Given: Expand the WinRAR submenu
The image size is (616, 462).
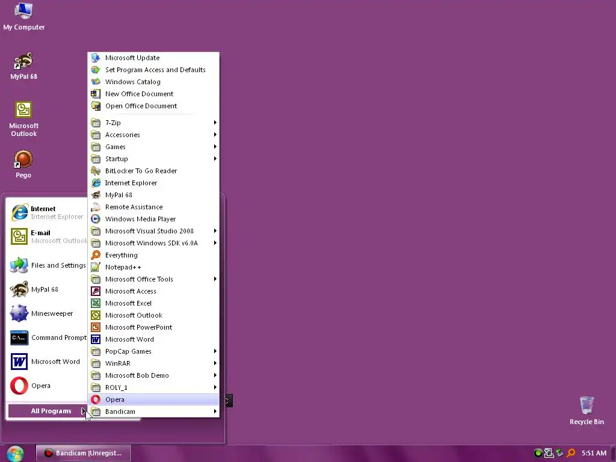Looking at the screenshot, I should pos(153,363).
